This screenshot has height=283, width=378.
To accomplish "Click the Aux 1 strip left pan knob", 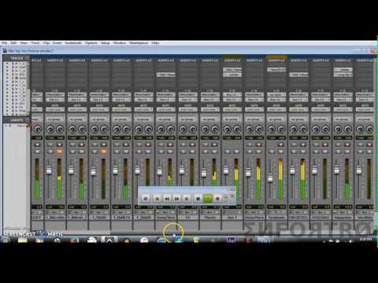I will coord(228,129).
